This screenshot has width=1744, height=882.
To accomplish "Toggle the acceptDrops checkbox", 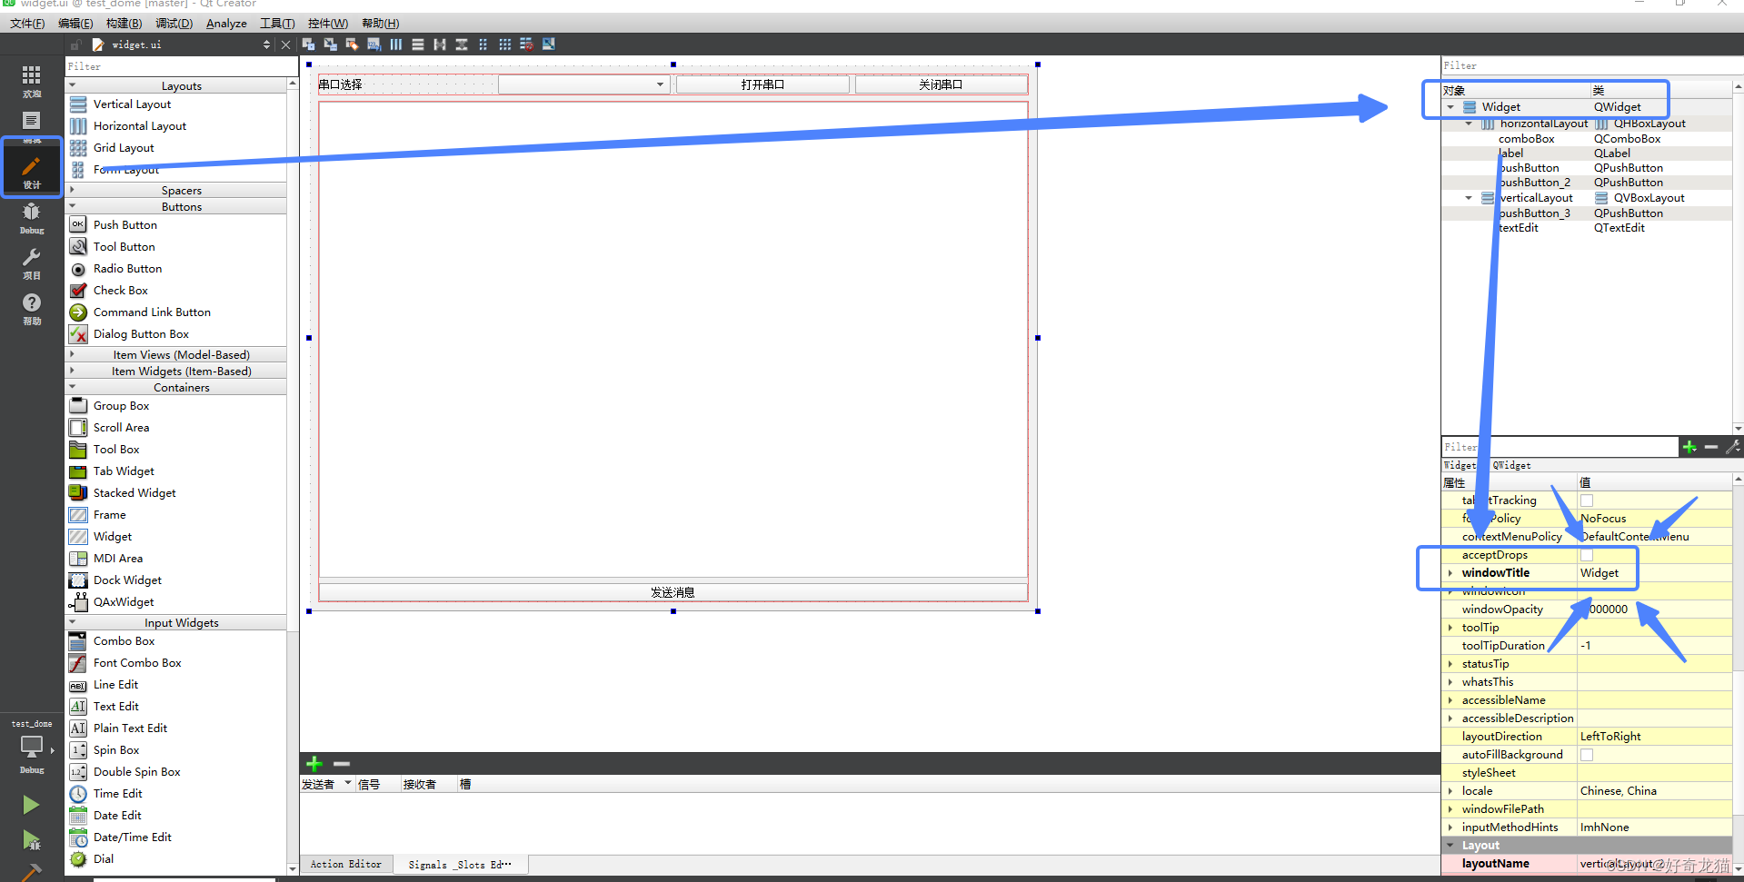I will click(x=1587, y=555).
